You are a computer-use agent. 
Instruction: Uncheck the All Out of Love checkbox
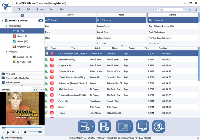[x=47, y=89]
